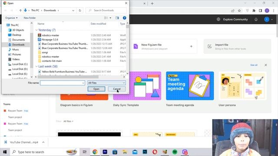Open File Explorer from the taskbar
Viewport: 278px width, 156px height.
pos(125,152)
